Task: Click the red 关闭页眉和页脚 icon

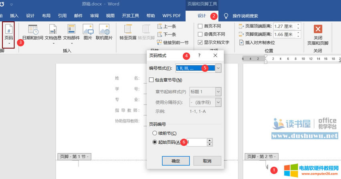Action: click(x=318, y=29)
